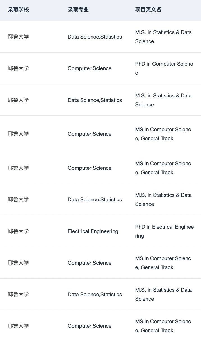The width and height of the screenshot is (201, 339).
Task: Select the PhD in Computer Science program name
Action: pyautogui.click(x=164, y=68)
